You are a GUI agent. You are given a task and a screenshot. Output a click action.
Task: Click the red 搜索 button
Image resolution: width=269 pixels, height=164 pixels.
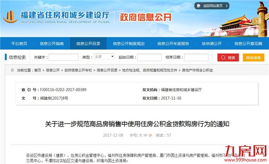click(228, 58)
